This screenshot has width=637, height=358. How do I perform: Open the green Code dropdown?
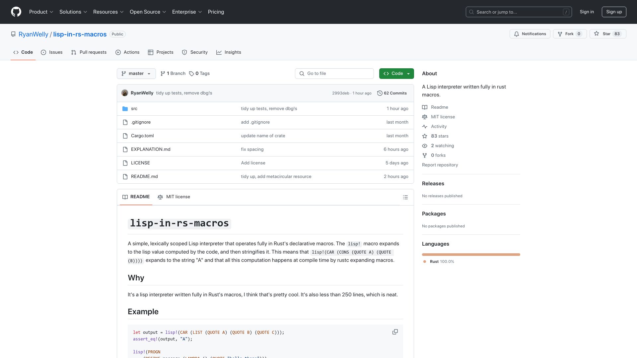coord(396,74)
